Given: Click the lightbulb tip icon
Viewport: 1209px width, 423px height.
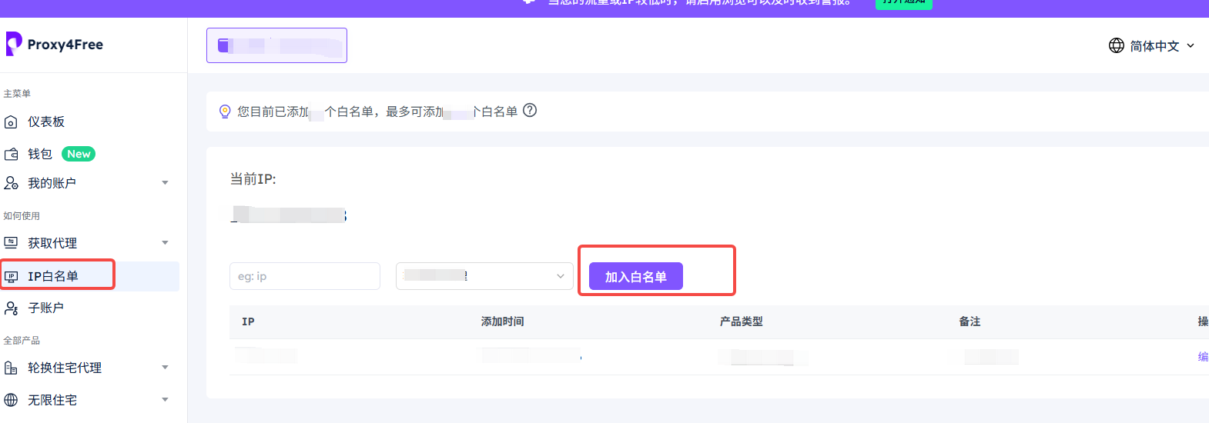Looking at the screenshot, I should 225,112.
